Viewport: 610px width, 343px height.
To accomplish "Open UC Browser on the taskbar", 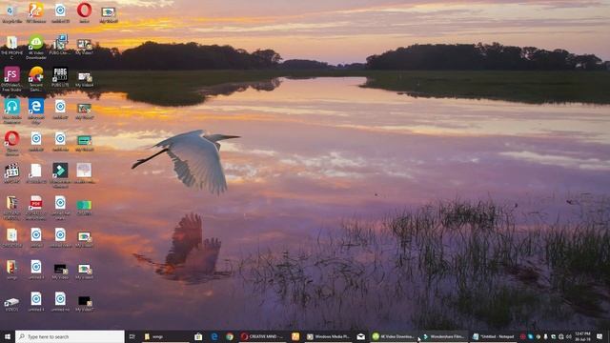I will click(x=295, y=336).
